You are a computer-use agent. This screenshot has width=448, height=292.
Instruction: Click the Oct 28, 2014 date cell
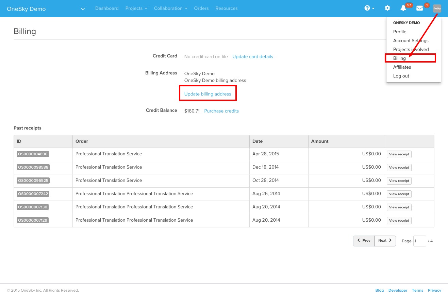[x=279, y=181]
